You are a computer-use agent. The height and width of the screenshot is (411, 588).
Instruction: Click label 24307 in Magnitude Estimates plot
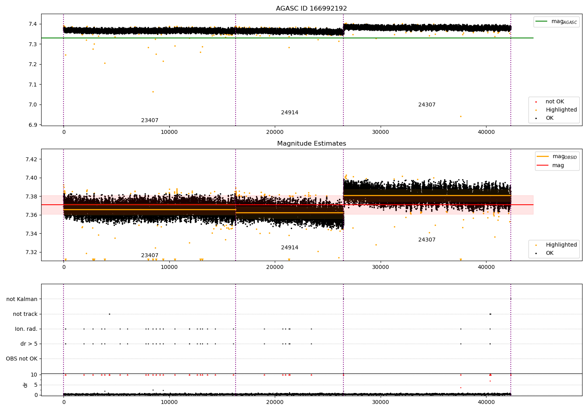(x=427, y=240)
